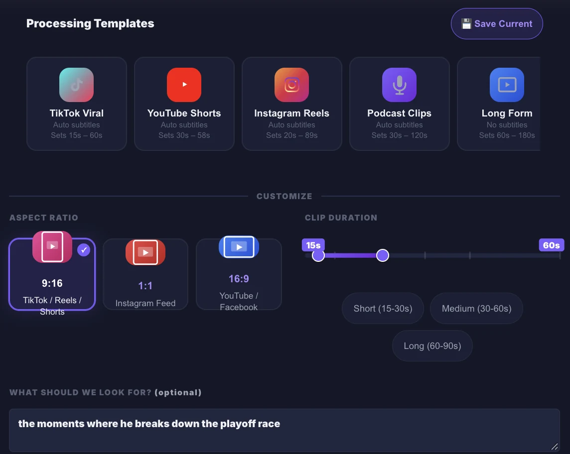The image size is (570, 454).
Task: Click the Instagram Reels title text
Action: (x=291, y=113)
